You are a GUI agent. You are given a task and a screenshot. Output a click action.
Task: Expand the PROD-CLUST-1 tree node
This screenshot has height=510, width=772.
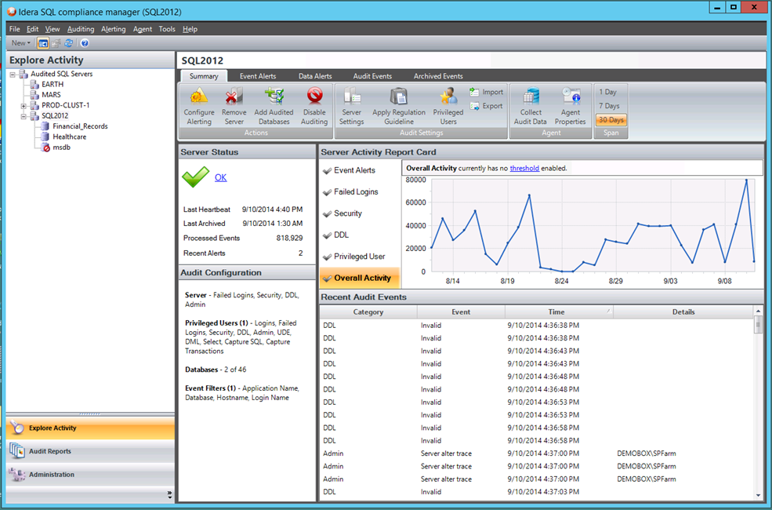pos(24,105)
